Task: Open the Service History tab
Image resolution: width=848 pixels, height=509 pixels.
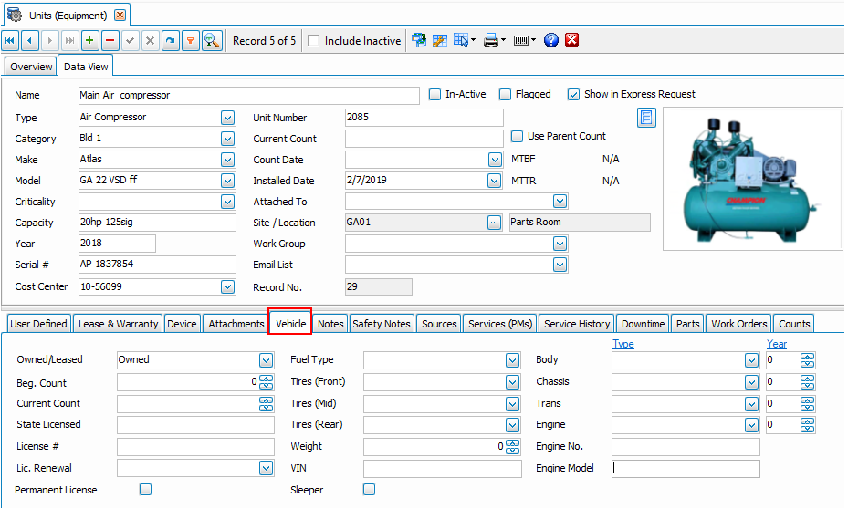Action: point(577,324)
